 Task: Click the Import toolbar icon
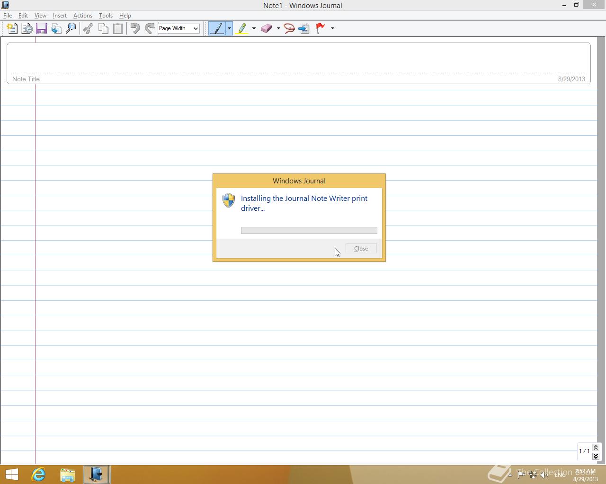tap(56, 28)
